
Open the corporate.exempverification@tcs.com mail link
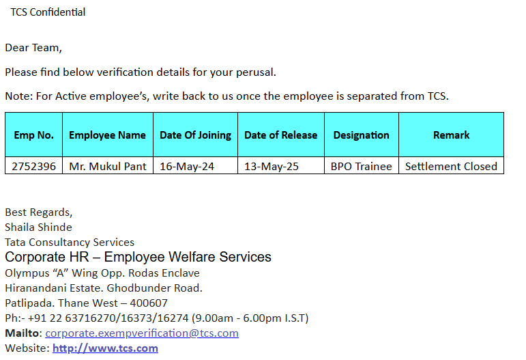pyautogui.click(x=142, y=333)
